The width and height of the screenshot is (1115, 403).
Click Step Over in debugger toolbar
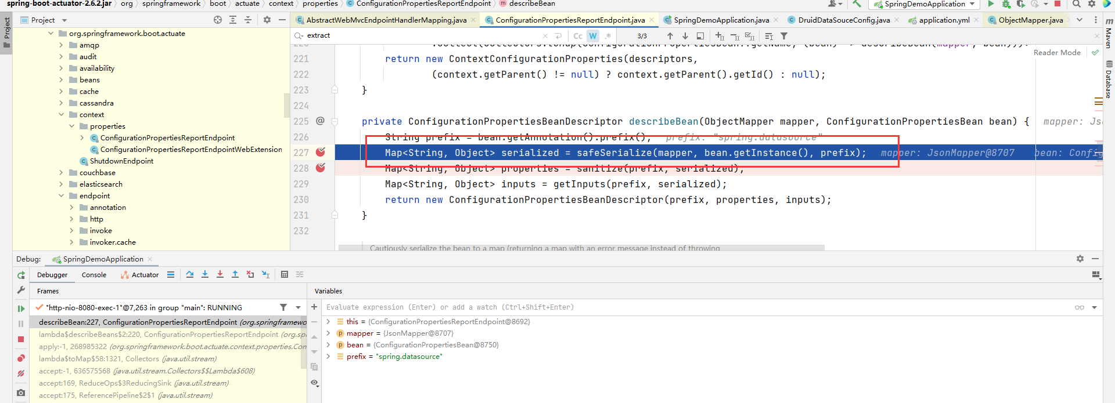(x=190, y=274)
